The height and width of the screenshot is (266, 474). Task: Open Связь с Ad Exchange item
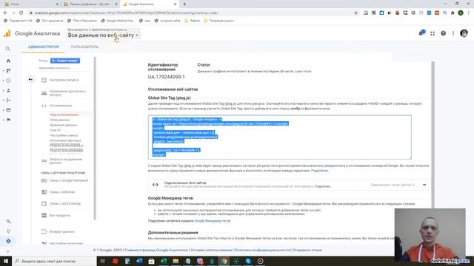pos(65,204)
